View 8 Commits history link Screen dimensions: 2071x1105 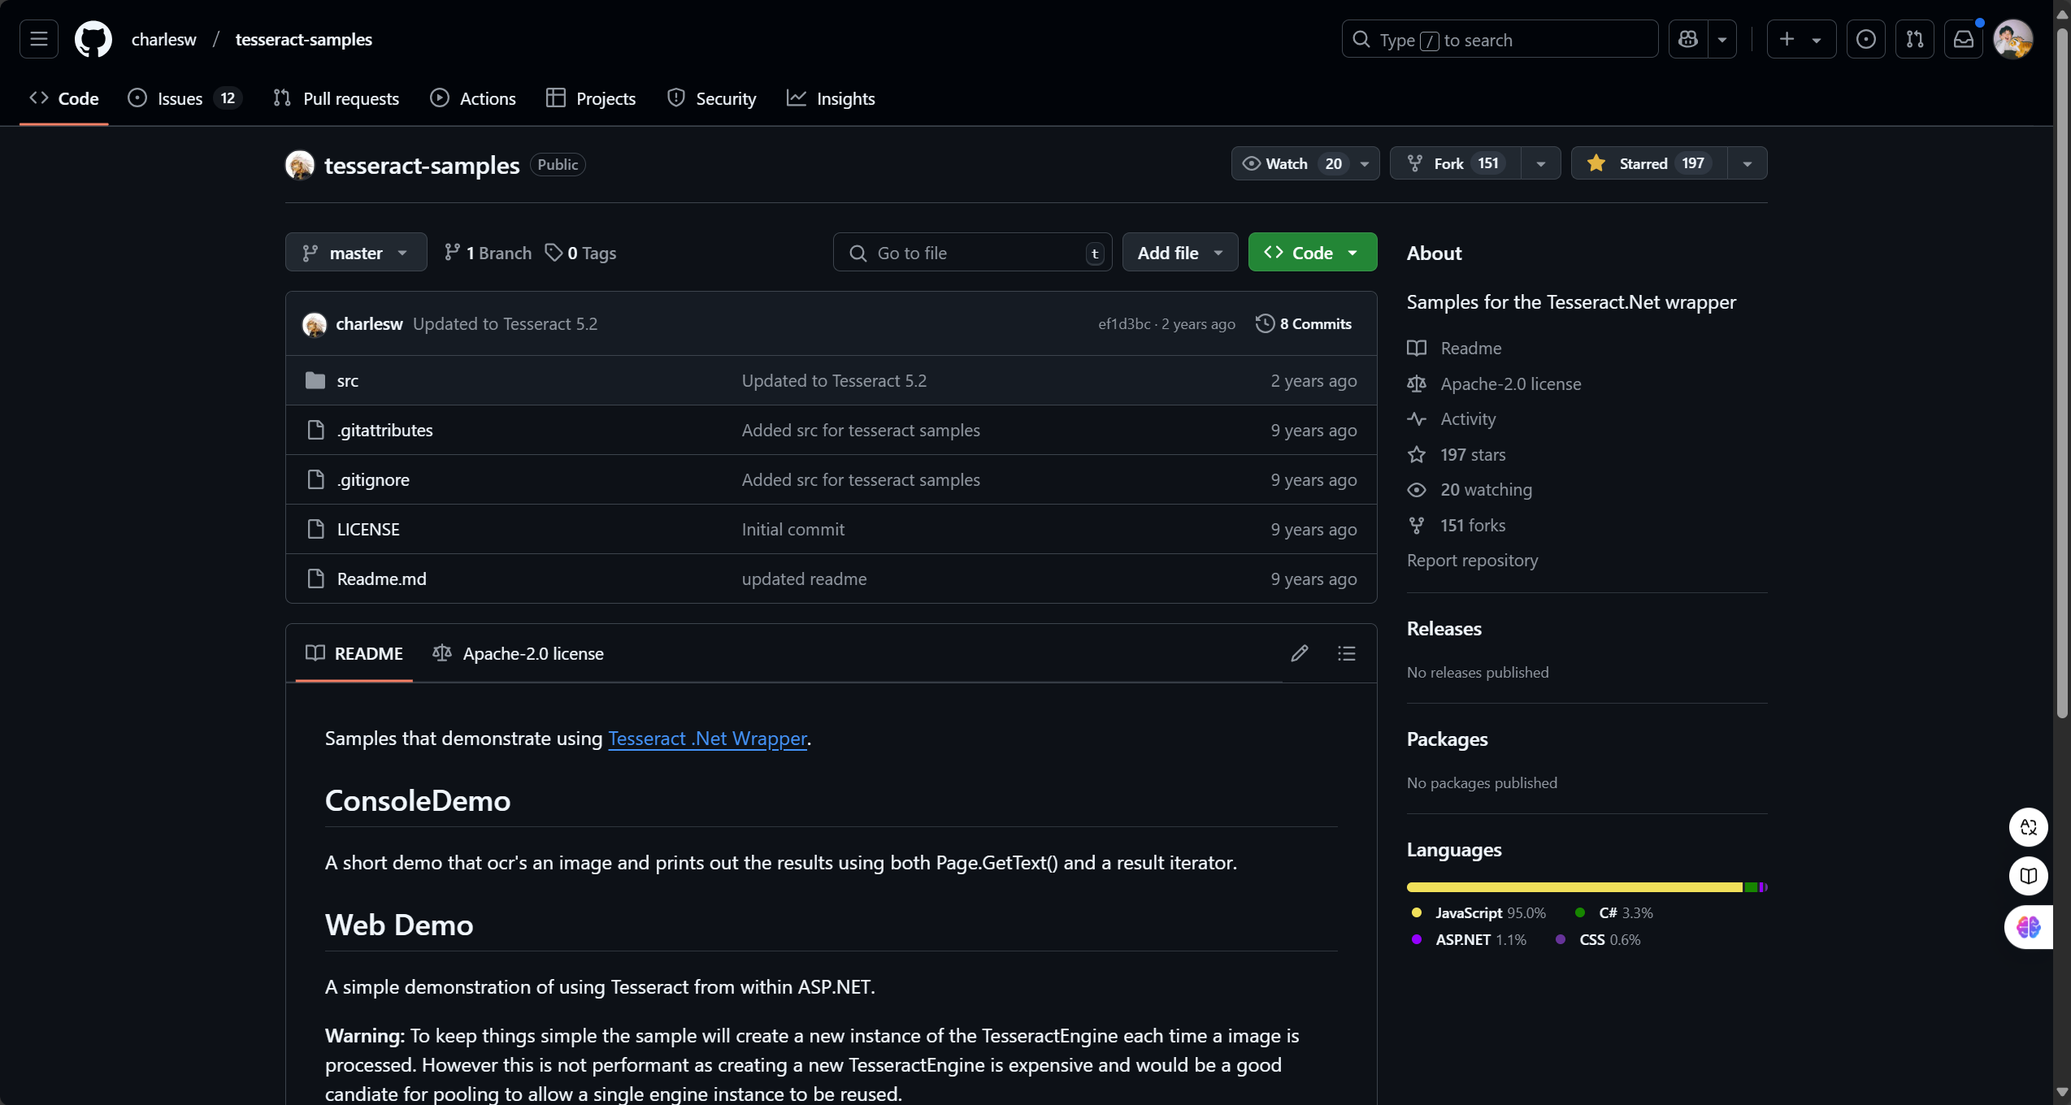1304,323
